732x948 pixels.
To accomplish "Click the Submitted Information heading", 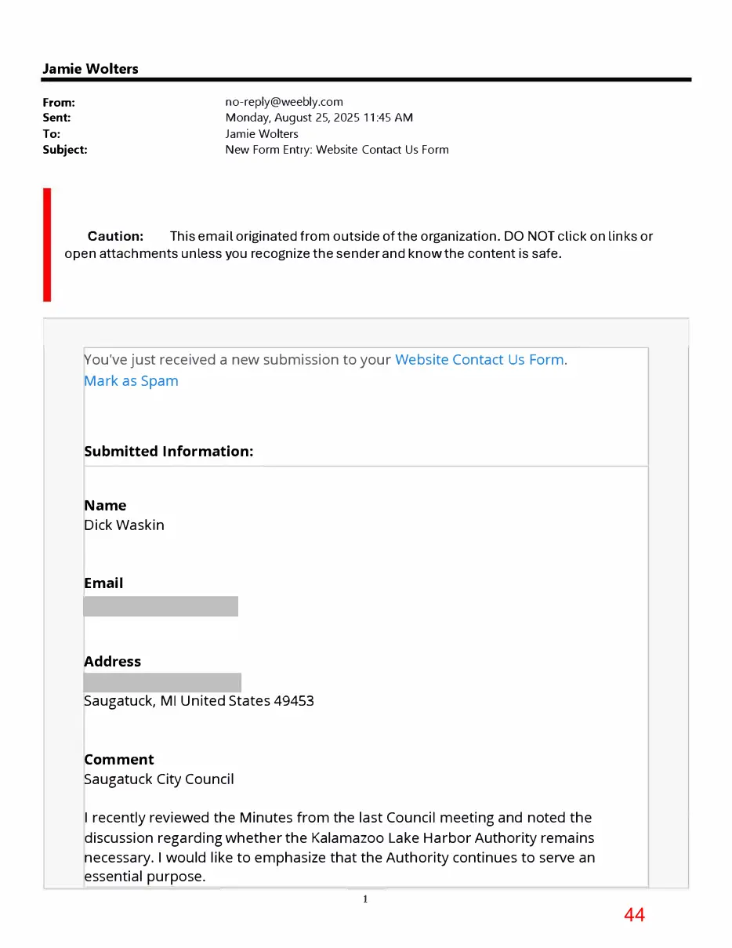I will tap(169, 452).
